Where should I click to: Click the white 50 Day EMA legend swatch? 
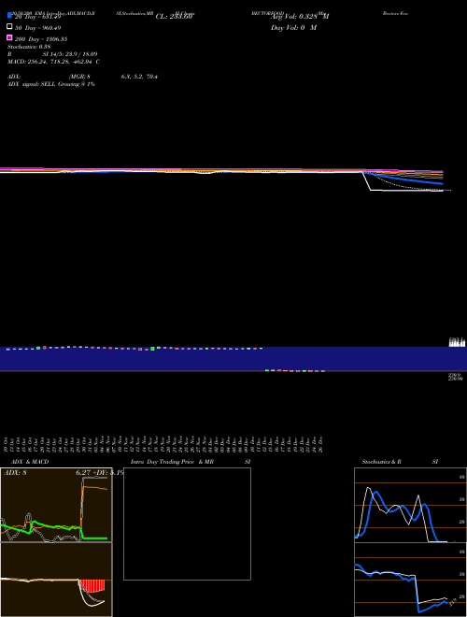(9, 26)
